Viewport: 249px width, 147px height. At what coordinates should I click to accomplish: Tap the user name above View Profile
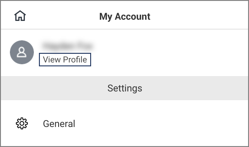pos(67,46)
